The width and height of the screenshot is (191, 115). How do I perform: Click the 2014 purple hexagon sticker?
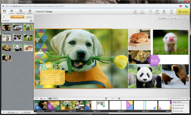pos(154,61)
